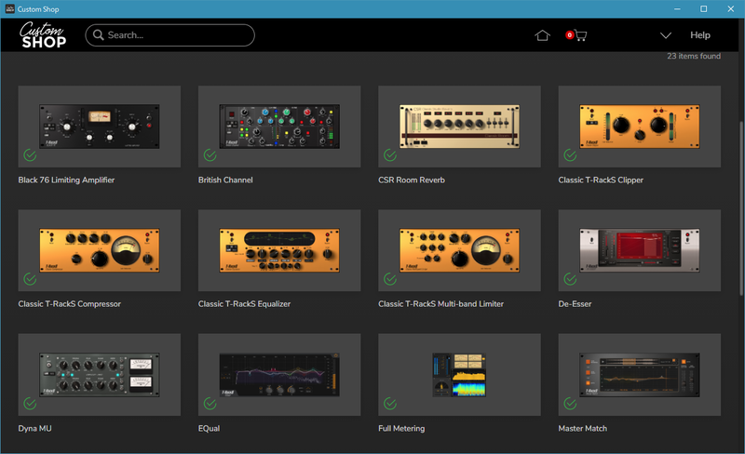Screen dimensions: 745x454
Task: Open the Classic T-RackS Clipper thumbnail
Action: click(640, 127)
